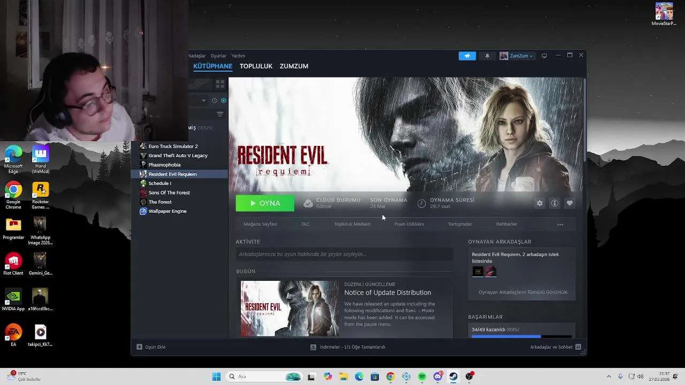Click the green OYNA play button
Screen dimensions: 685x385
coord(265,203)
